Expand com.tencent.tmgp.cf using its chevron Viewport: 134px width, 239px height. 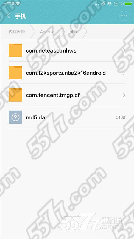[x=124, y=95]
